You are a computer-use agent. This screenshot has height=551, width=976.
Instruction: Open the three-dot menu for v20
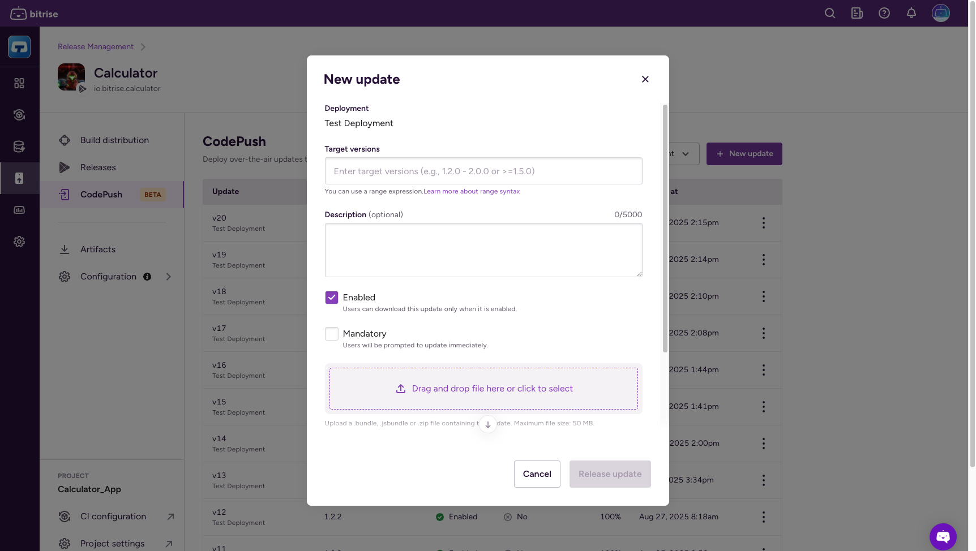coord(763,223)
